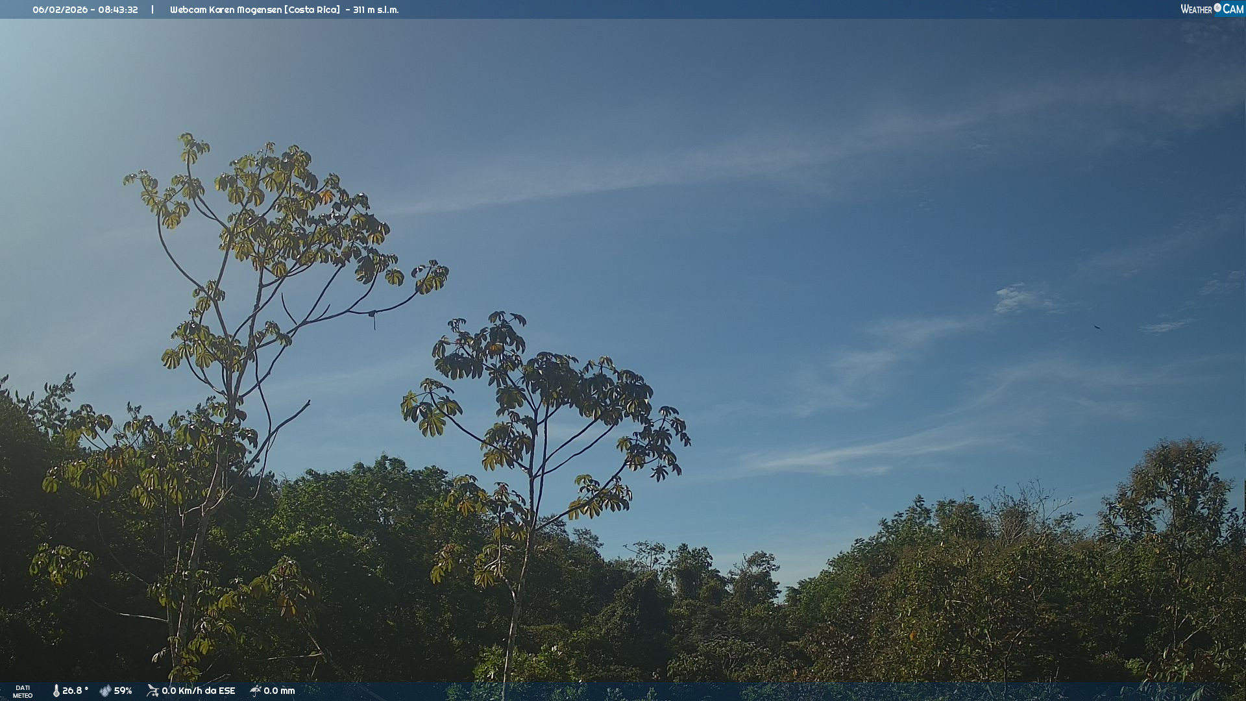Select the 26.8° temperature reading
The height and width of the screenshot is (701, 1246).
pyautogui.click(x=75, y=691)
